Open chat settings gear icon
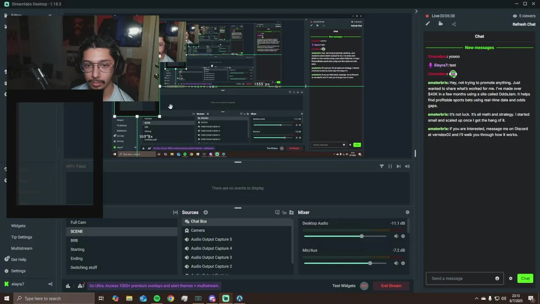This screenshot has width=540, height=304. [x=510, y=279]
